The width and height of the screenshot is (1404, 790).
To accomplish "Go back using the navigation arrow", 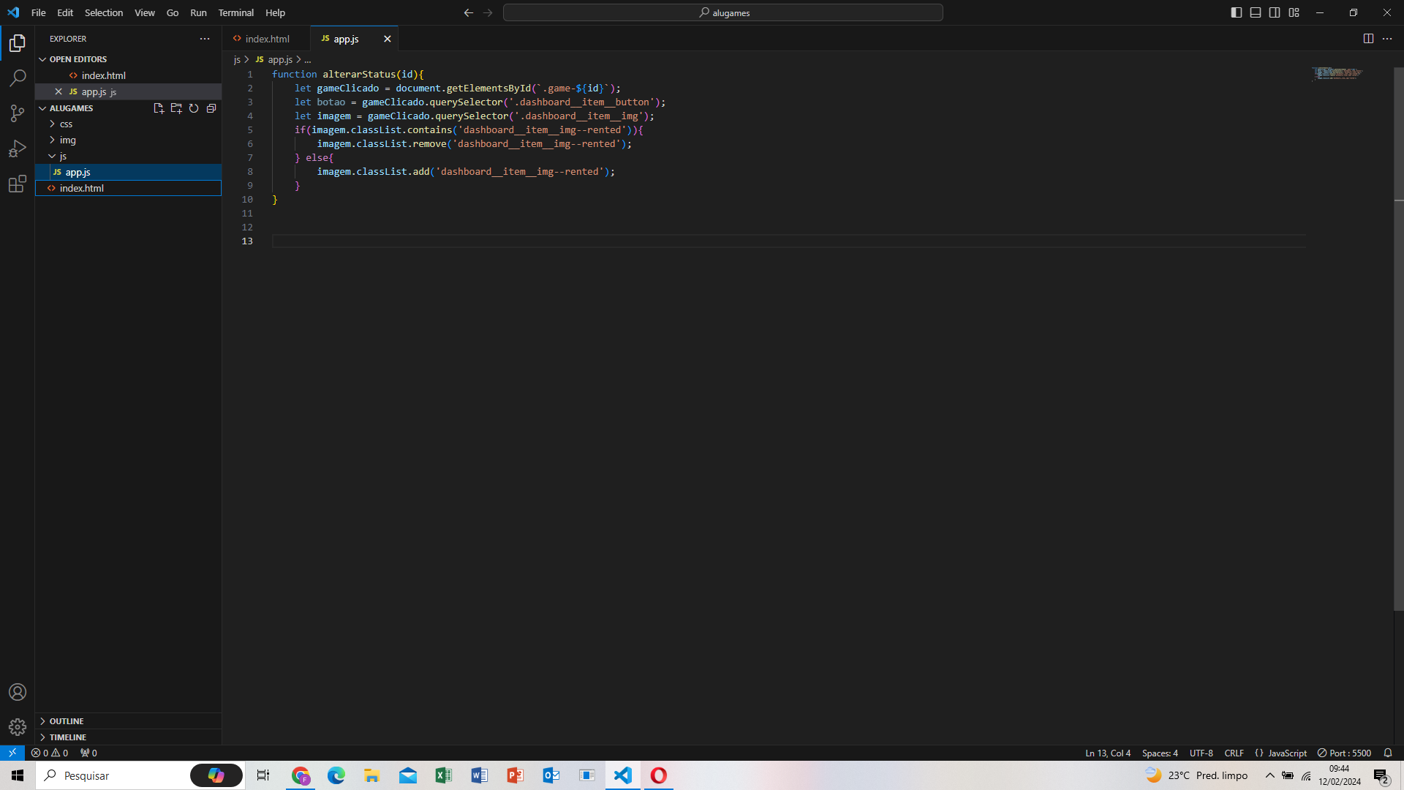I will [x=469, y=12].
